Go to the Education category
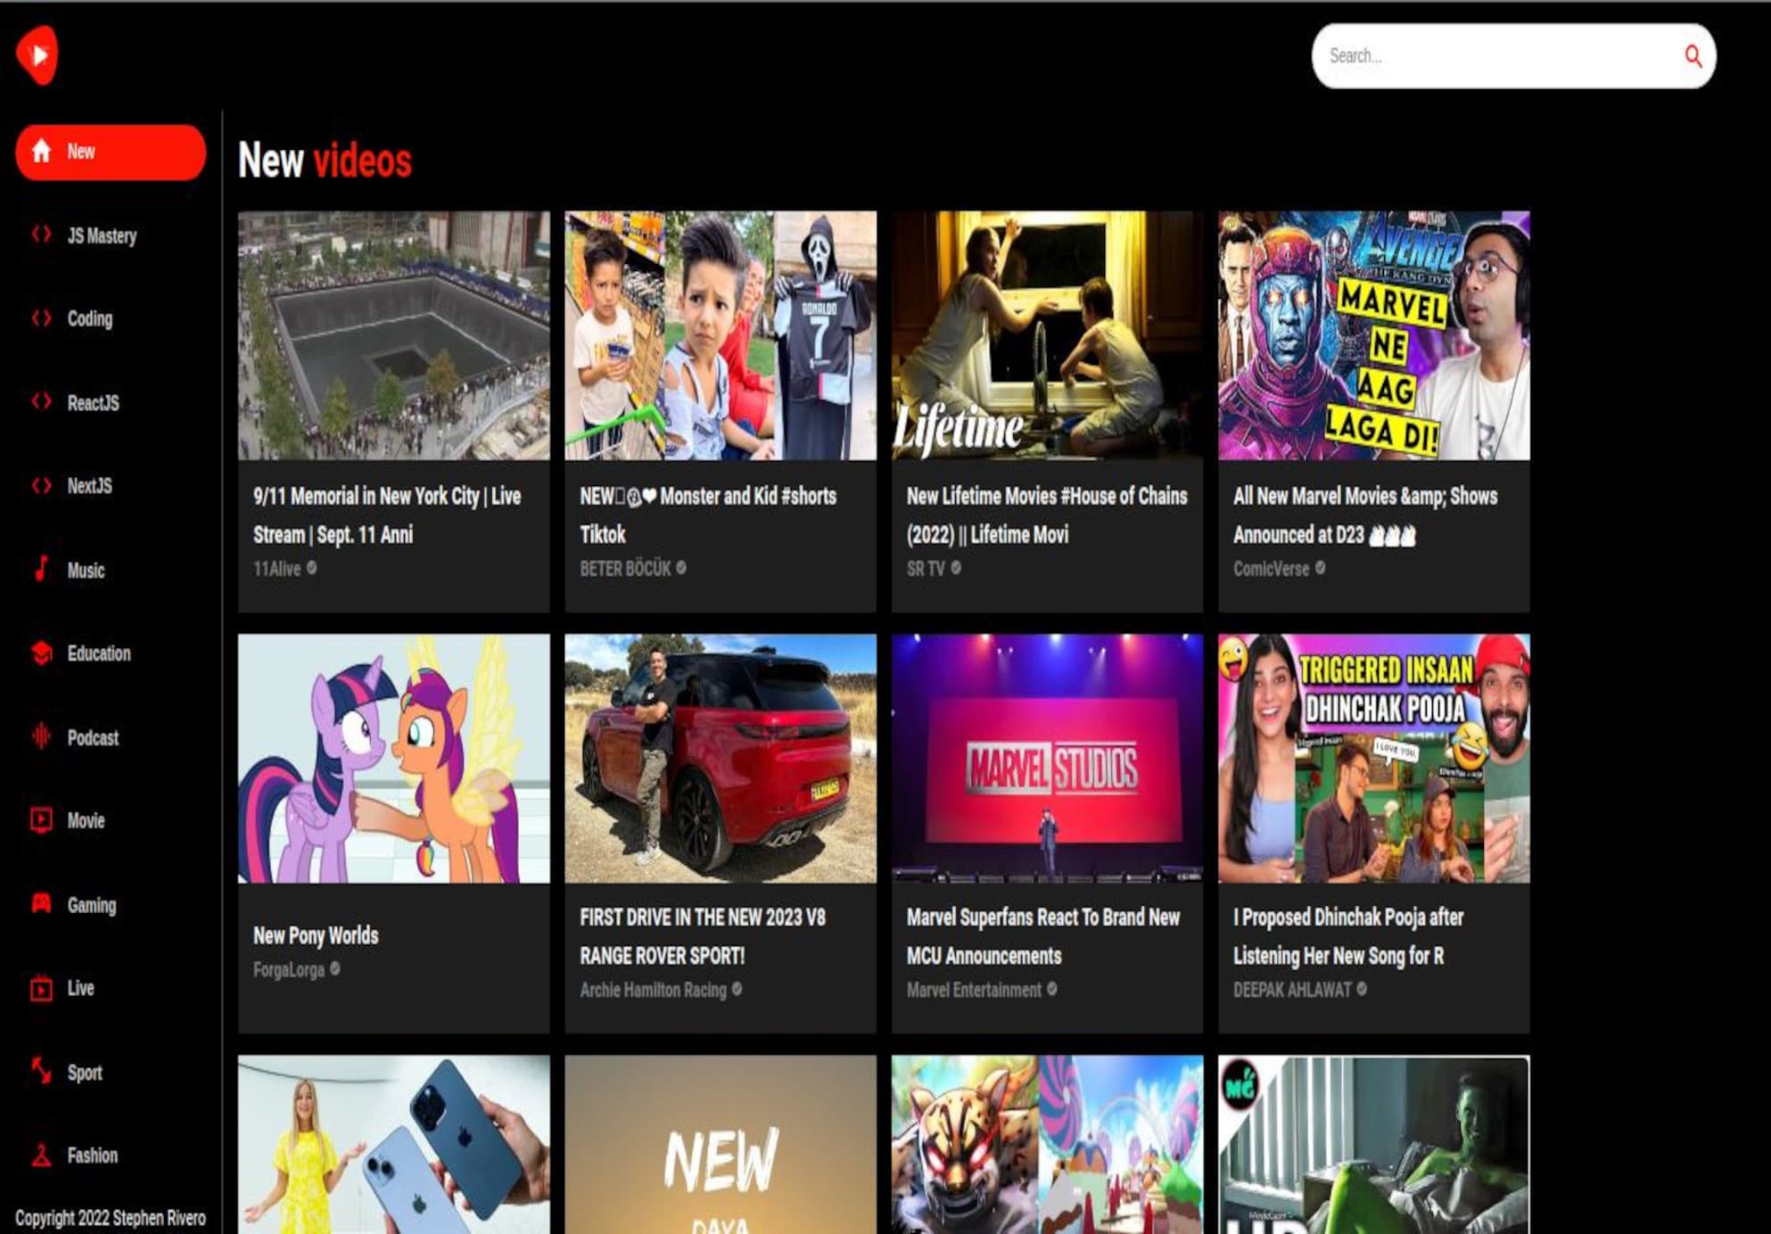This screenshot has width=1771, height=1234. click(x=99, y=654)
